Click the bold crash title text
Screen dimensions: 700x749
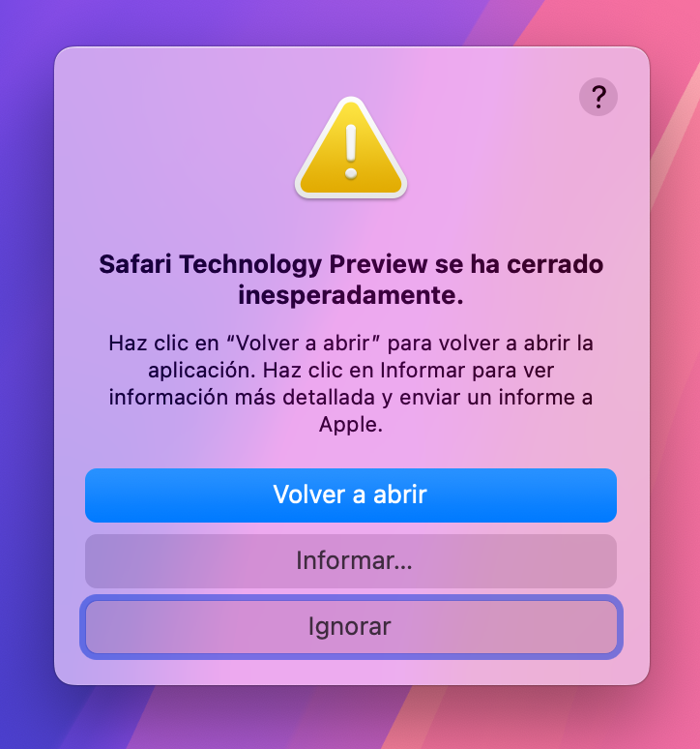(351, 280)
